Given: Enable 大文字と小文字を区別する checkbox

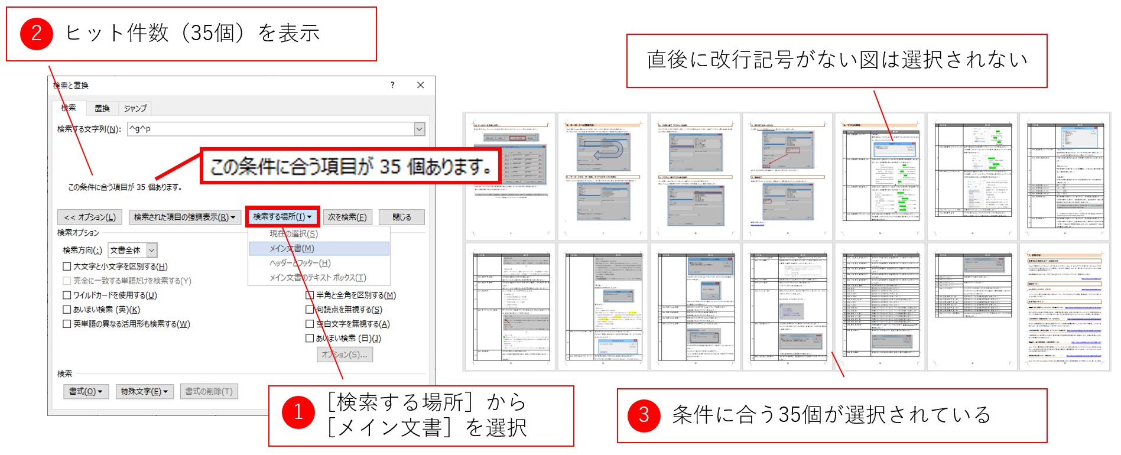Looking at the screenshot, I should [67, 266].
